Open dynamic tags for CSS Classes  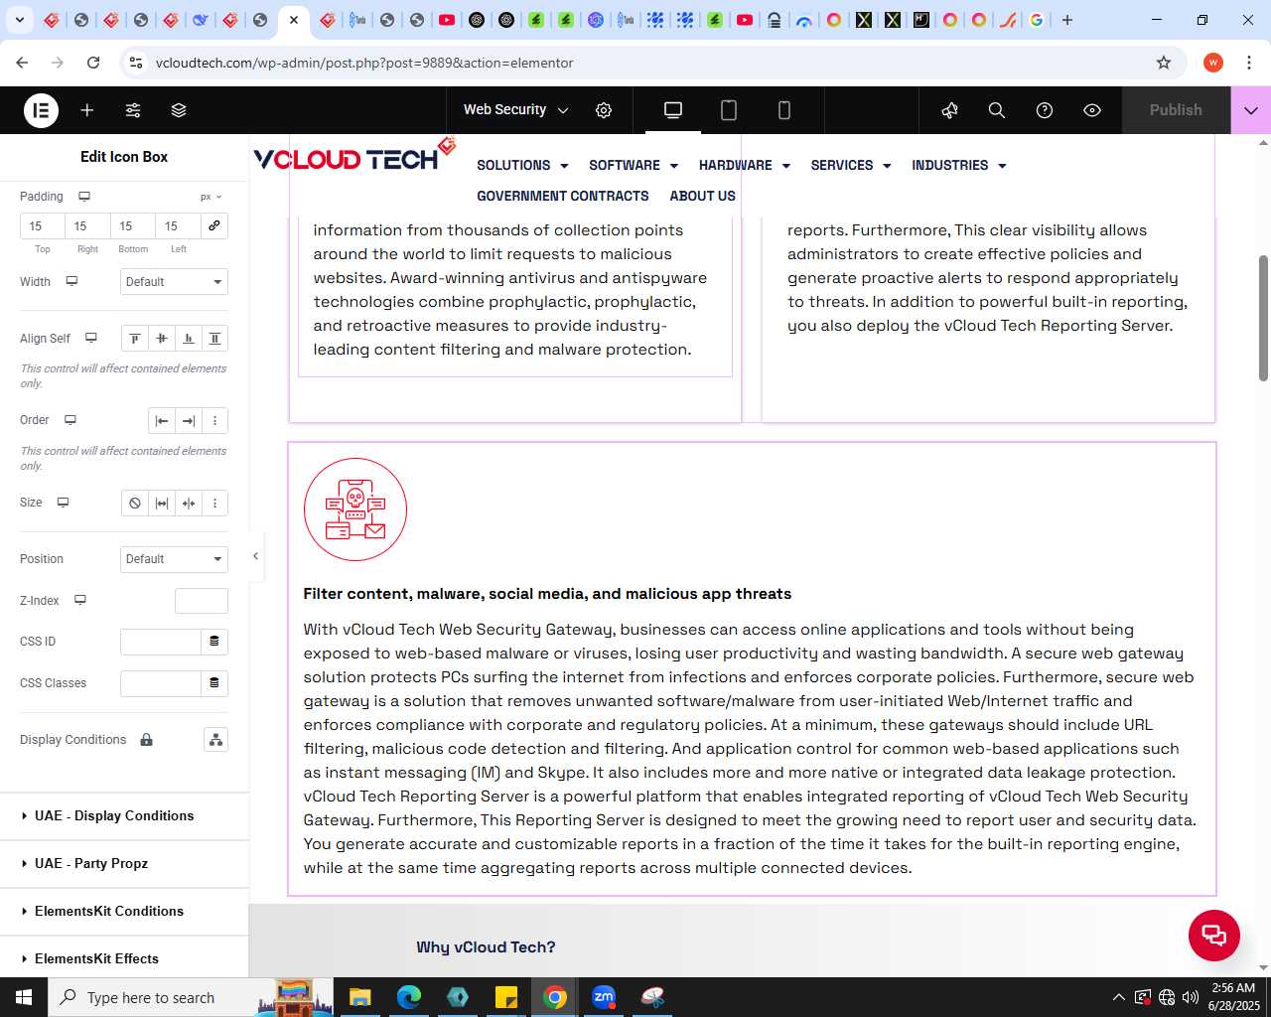(214, 683)
